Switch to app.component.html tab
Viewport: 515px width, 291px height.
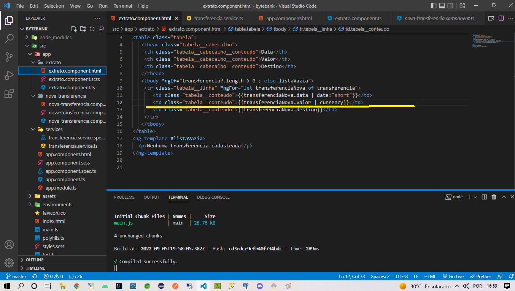coord(289,18)
